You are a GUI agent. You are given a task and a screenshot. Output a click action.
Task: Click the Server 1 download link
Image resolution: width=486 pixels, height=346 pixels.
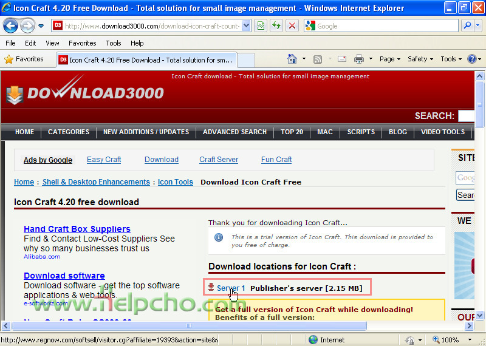pos(231,288)
